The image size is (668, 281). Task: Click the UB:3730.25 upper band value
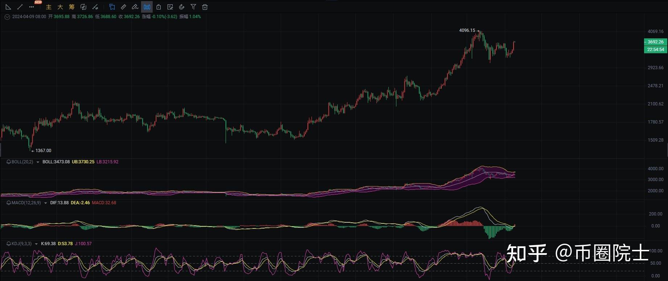(x=83, y=162)
